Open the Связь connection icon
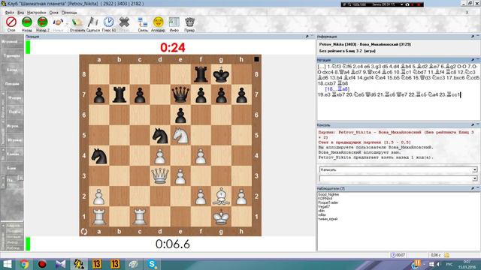Viewport: 481px width, 270px height. (143, 22)
